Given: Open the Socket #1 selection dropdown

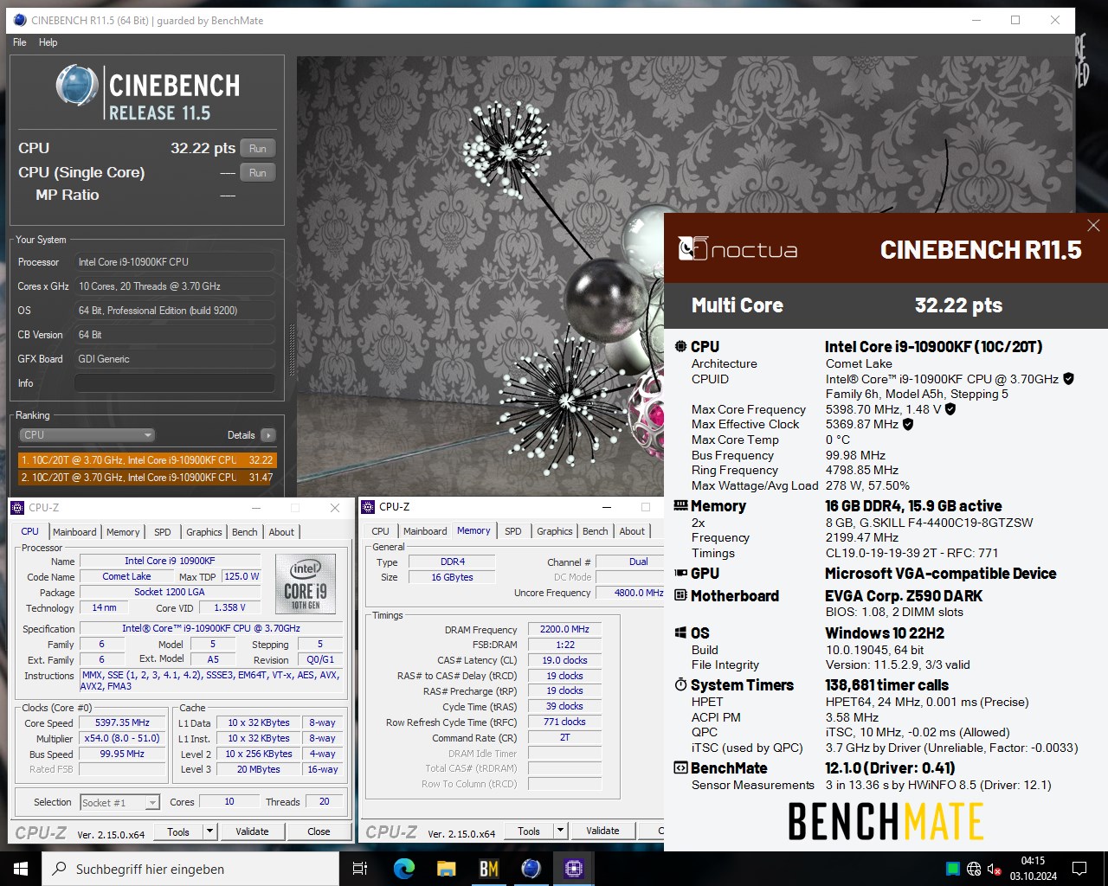Looking at the screenshot, I should (120, 803).
